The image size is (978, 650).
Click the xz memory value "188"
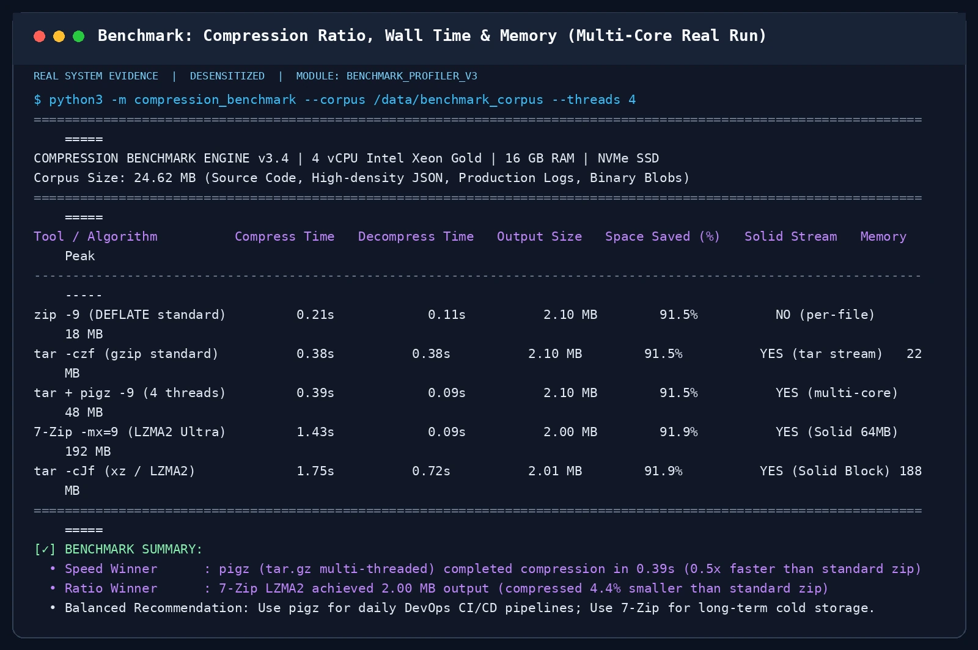coord(911,471)
